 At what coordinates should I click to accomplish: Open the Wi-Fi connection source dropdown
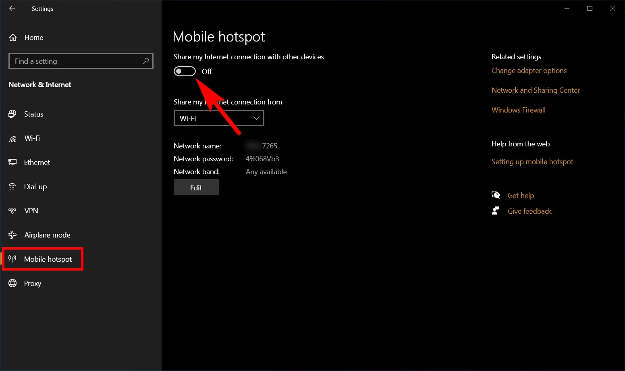[219, 118]
